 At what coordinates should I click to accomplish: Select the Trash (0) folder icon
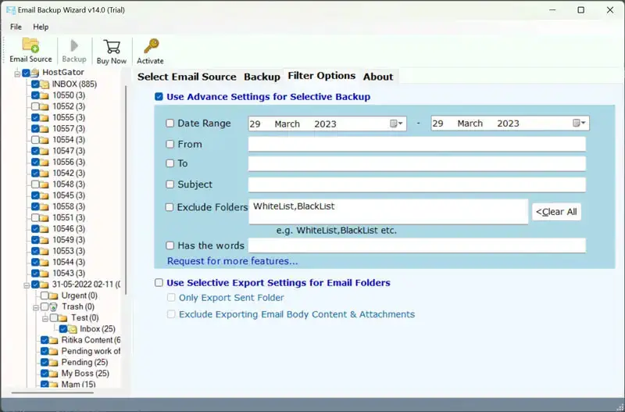click(54, 307)
